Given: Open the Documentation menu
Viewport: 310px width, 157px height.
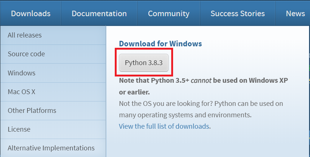Looking at the screenshot, I should [99, 14].
